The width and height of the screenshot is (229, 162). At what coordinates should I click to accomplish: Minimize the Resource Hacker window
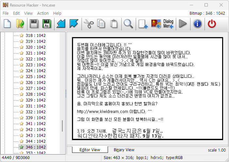(191, 5)
